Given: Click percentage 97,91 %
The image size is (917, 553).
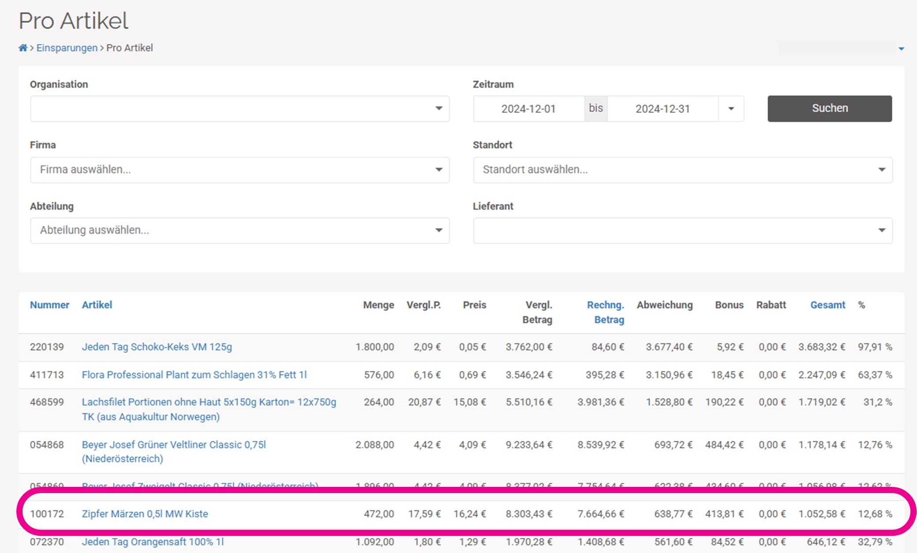Looking at the screenshot, I should click(875, 347).
